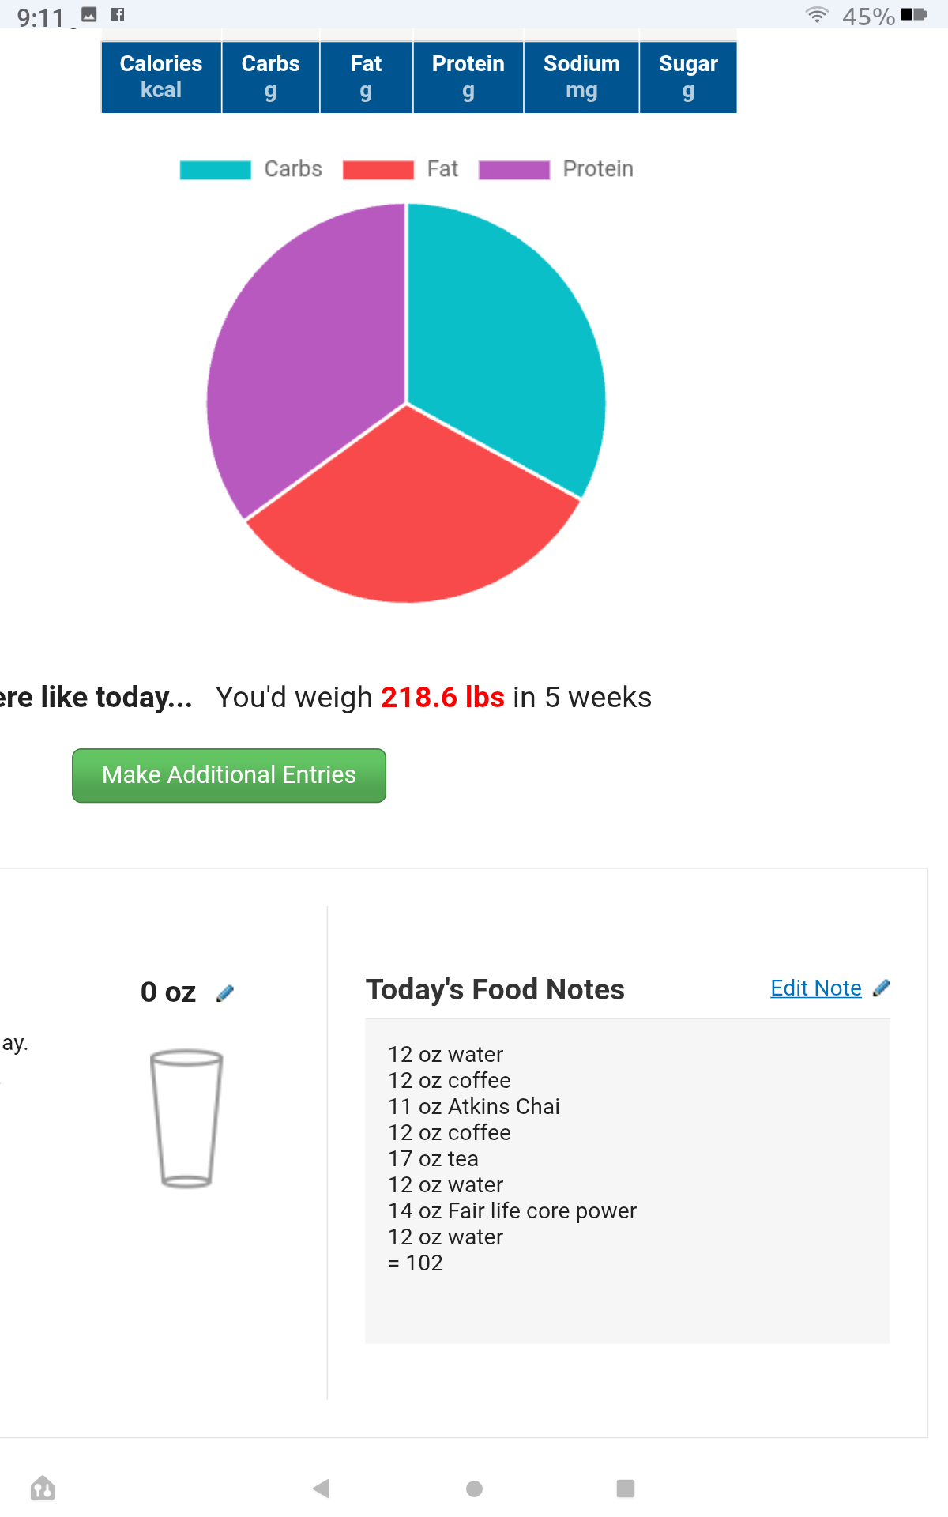Click the pencil icon beside 0 oz
The image size is (948, 1517).
point(225,993)
